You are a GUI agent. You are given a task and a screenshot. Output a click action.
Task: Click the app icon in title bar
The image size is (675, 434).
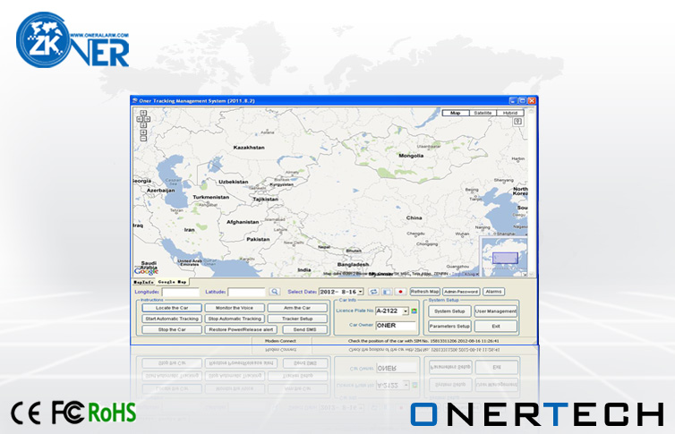pyautogui.click(x=135, y=100)
